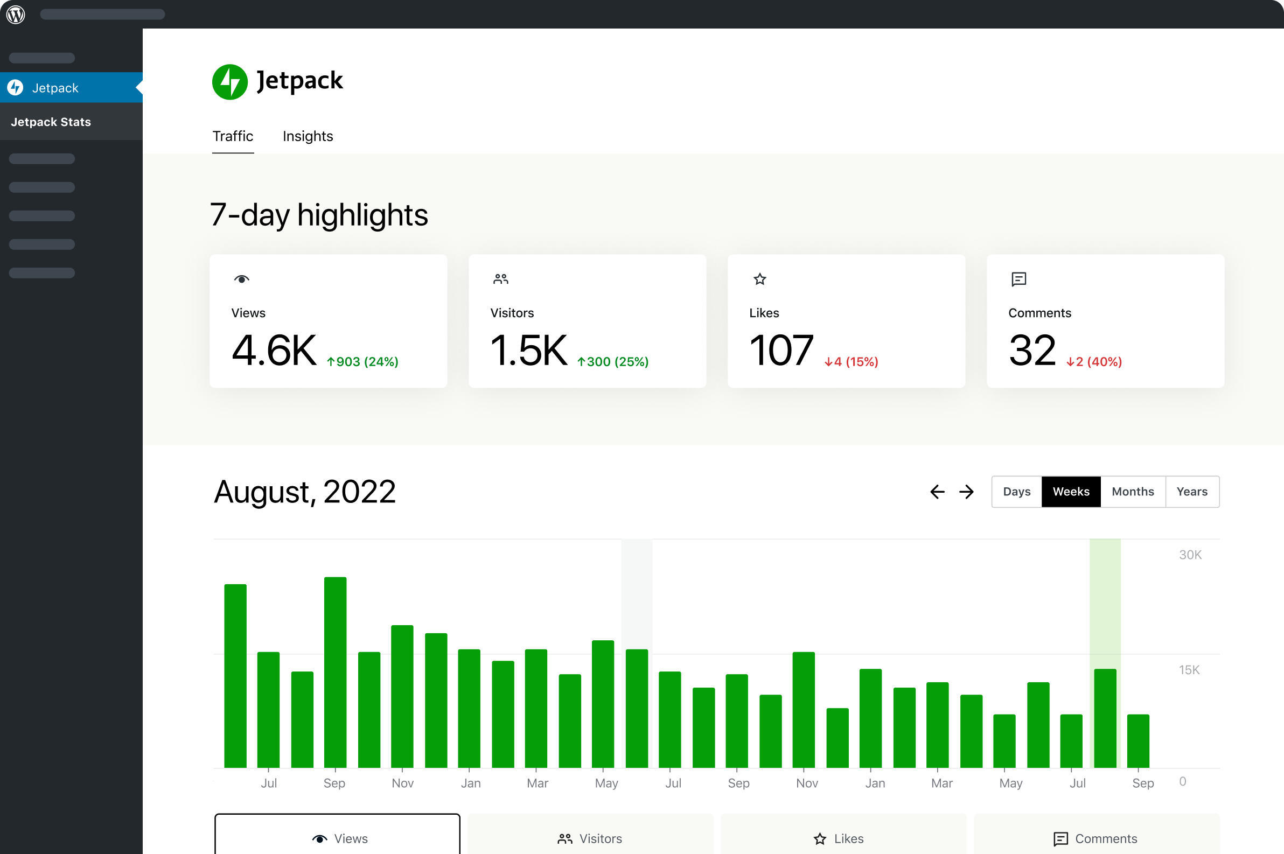Click the star icon in the Likes legend button
Image resolution: width=1284 pixels, height=854 pixels.
pos(819,838)
